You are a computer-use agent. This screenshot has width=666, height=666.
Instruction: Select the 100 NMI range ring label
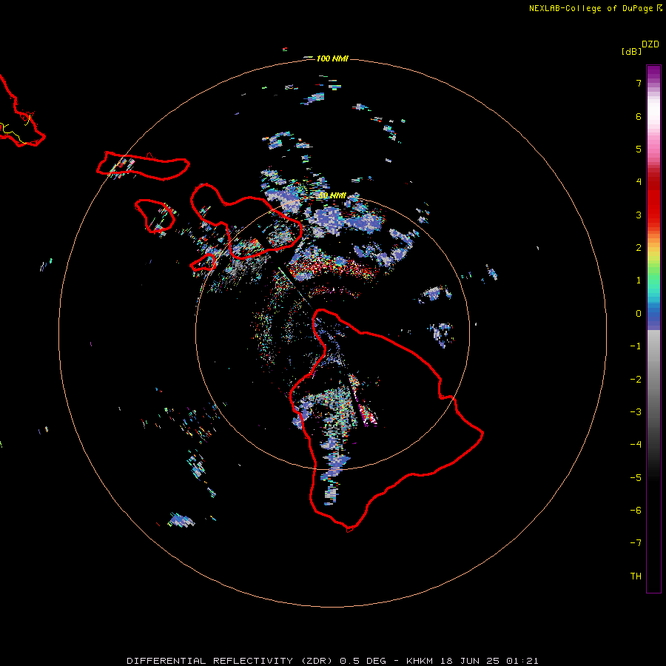(x=332, y=58)
